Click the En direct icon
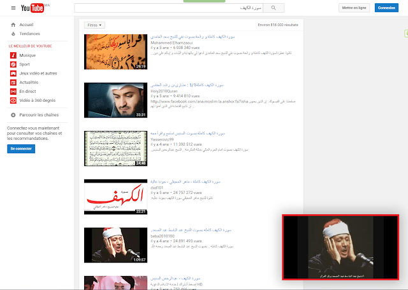Screen dimensions: 408x290 point(13,92)
